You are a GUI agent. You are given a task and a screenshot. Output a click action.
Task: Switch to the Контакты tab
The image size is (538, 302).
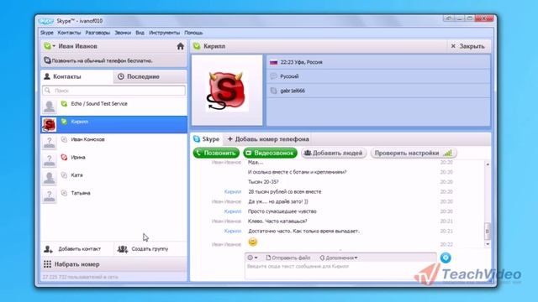pos(76,76)
